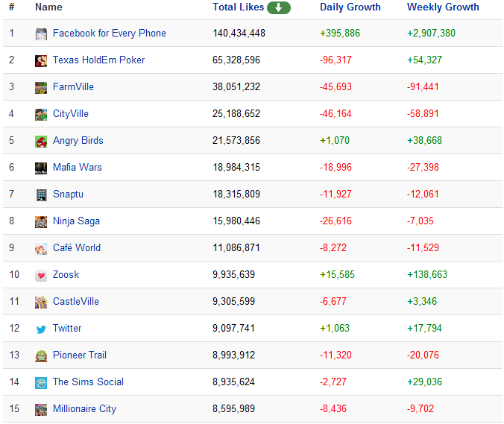The width and height of the screenshot is (504, 424).
Task: Select total likes value 38,051,232
Action: coord(236,86)
